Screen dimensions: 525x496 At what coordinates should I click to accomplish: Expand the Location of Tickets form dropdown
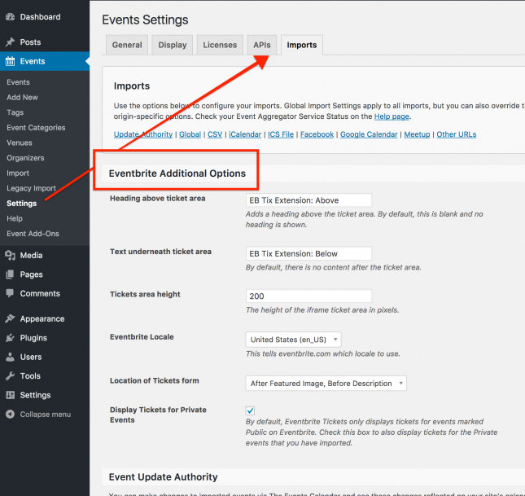pyautogui.click(x=326, y=383)
